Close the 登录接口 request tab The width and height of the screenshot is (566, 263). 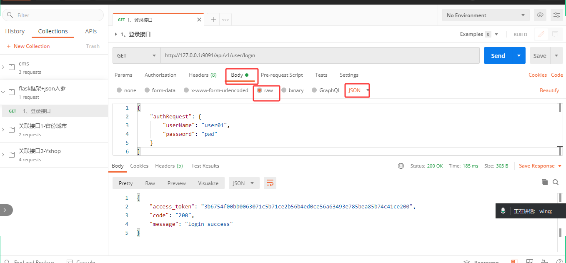(199, 20)
